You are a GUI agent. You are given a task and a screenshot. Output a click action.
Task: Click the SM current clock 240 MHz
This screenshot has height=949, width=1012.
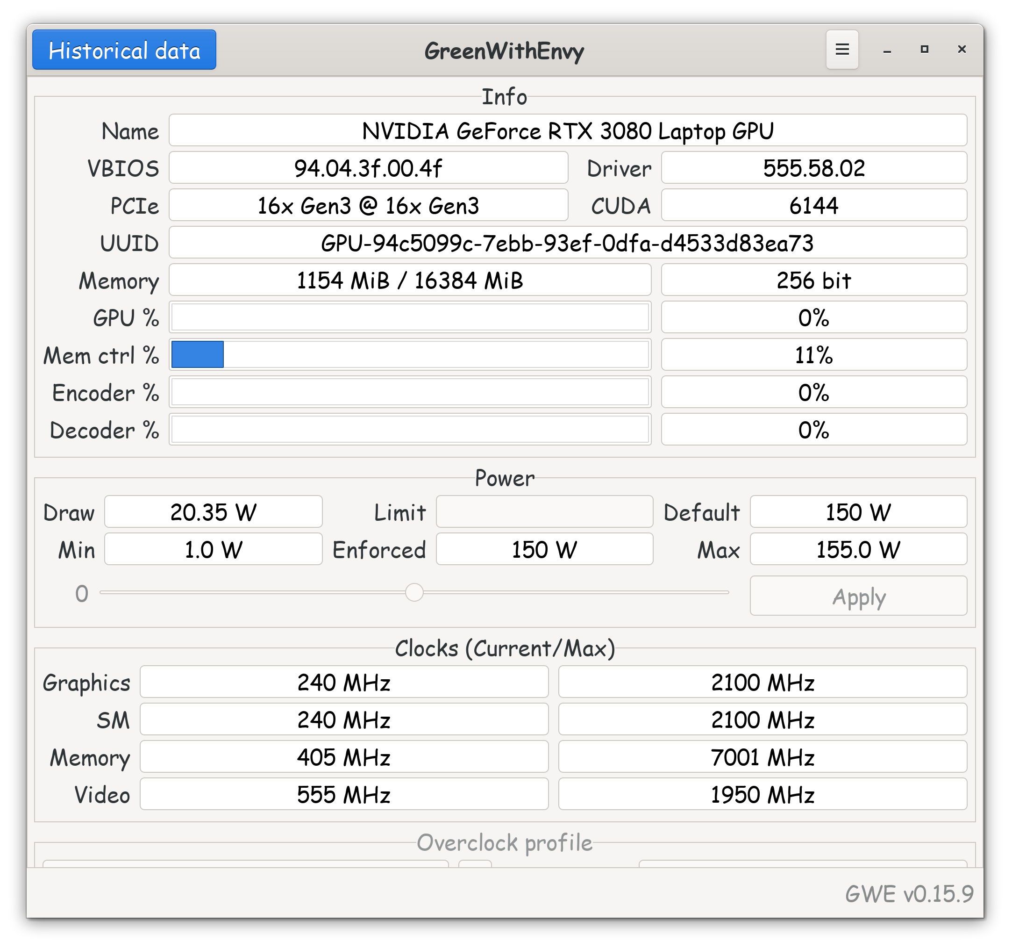coord(344,719)
